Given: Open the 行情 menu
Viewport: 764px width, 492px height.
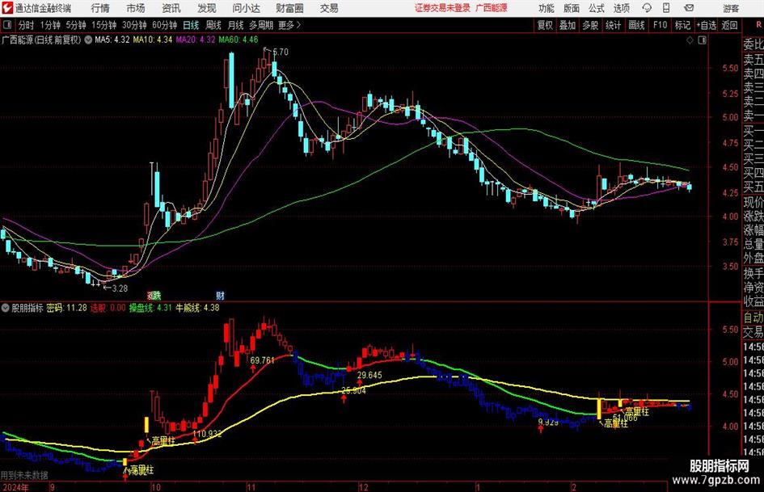Looking at the screenshot, I should pos(100,8).
